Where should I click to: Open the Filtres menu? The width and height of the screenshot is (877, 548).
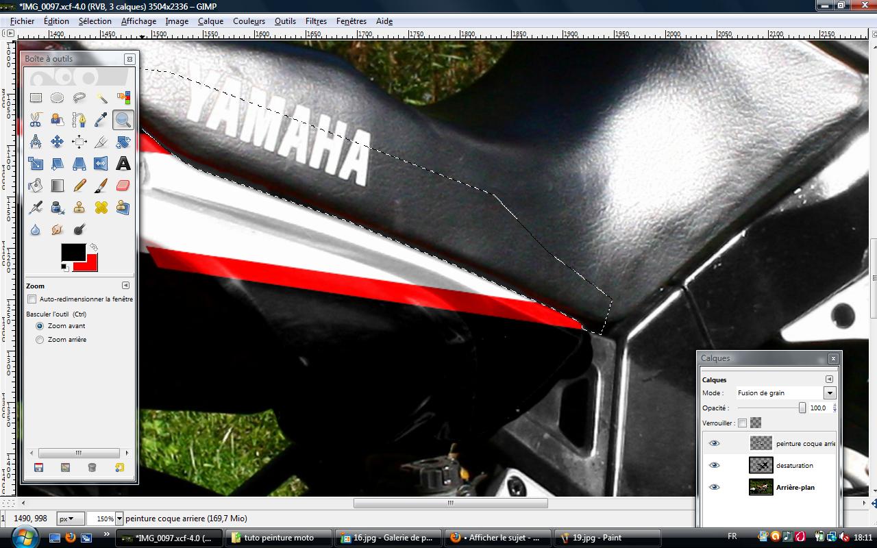click(x=316, y=21)
